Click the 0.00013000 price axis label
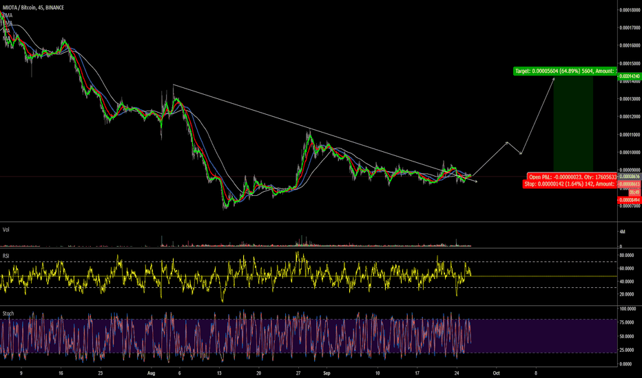Viewport: 642px width, 378px height. (x=630, y=99)
